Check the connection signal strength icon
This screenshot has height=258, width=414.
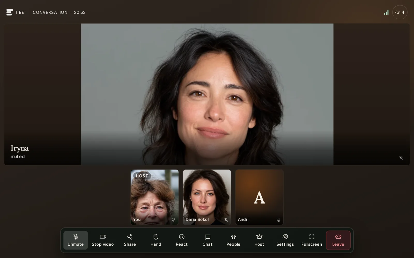(386, 12)
